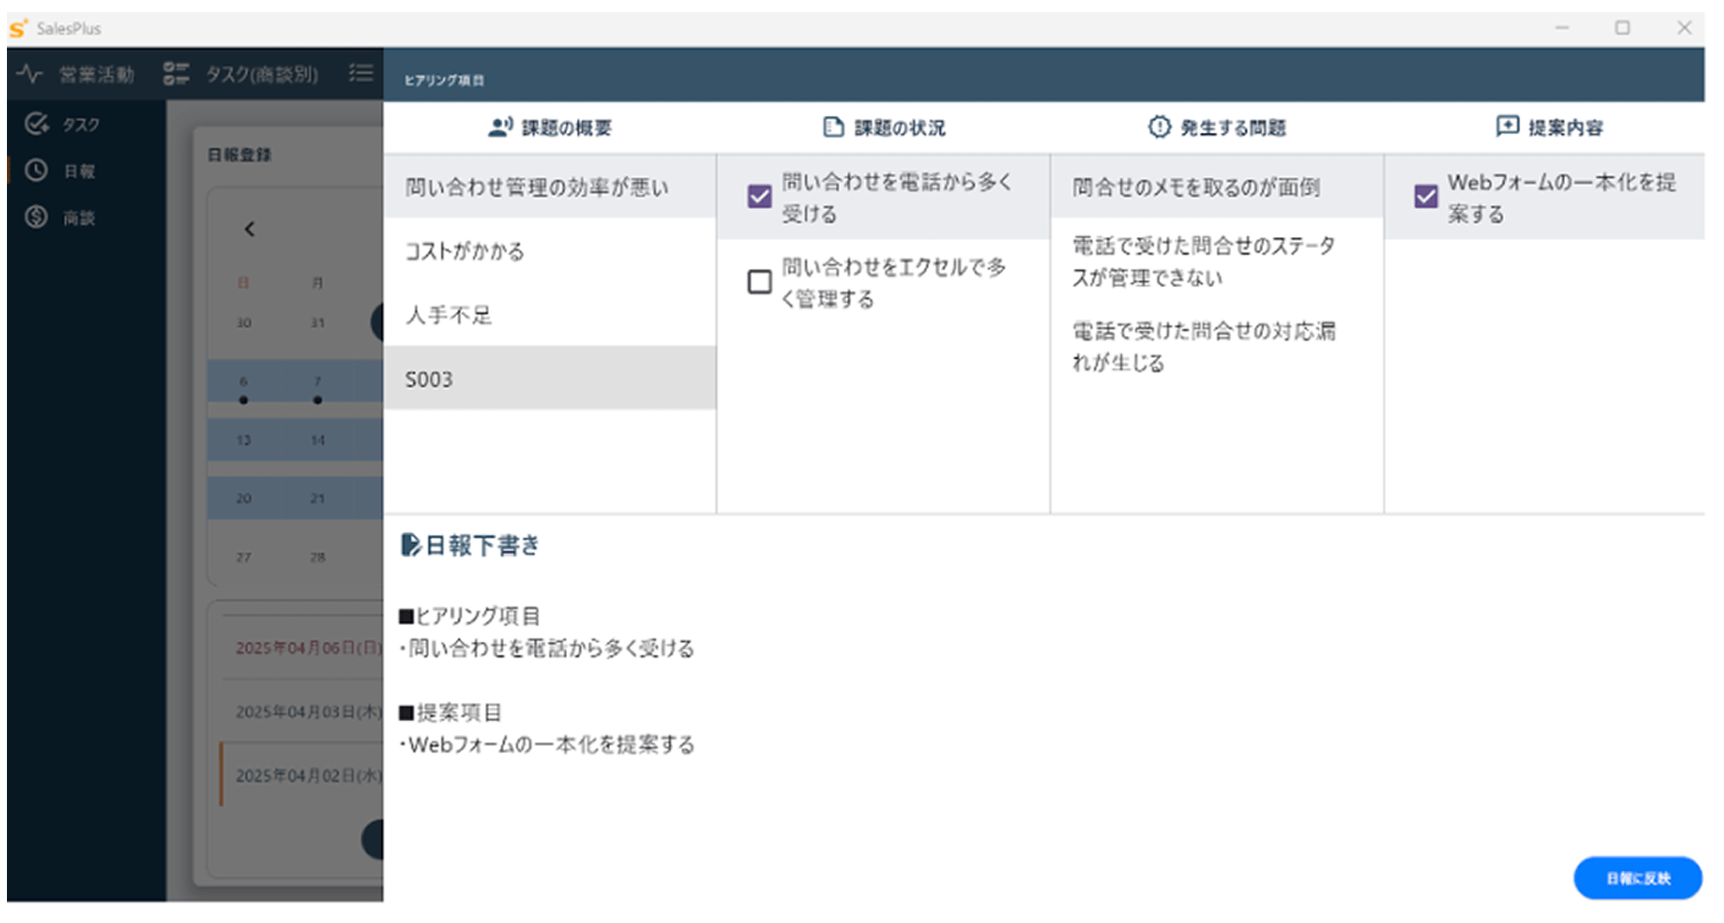Select calendar day 20
The image size is (1724, 923).
coord(244,498)
